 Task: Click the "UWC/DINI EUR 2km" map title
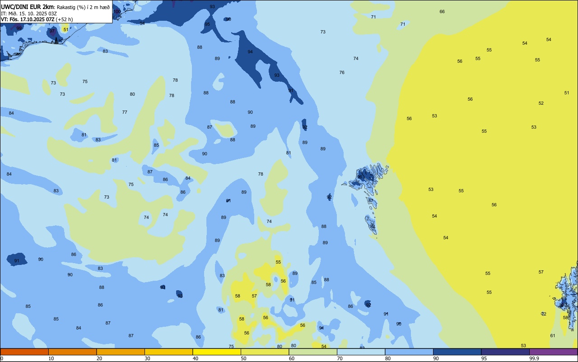pyautogui.click(x=28, y=7)
